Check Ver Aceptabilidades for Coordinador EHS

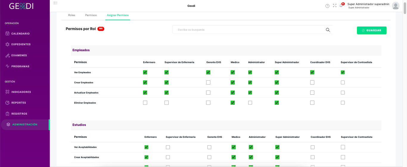coord(313,147)
